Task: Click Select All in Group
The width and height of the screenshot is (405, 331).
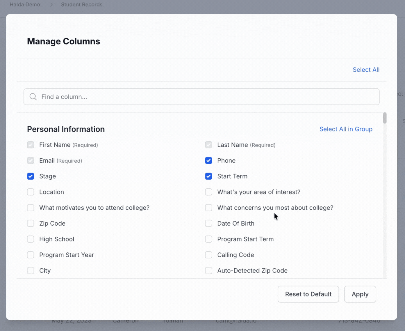Action: (346, 129)
